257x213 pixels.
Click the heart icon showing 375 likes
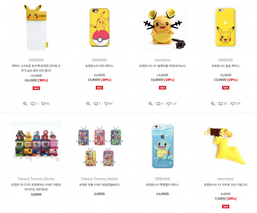tap(233, 104)
